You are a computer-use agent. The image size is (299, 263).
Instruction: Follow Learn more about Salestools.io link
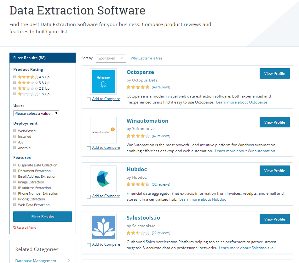point(246,248)
